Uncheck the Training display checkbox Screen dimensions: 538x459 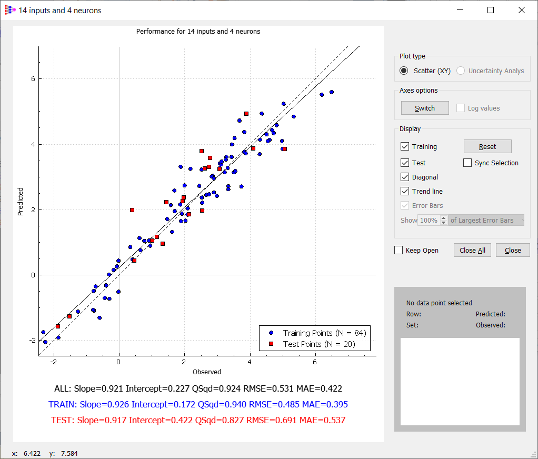[x=405, y=146]
